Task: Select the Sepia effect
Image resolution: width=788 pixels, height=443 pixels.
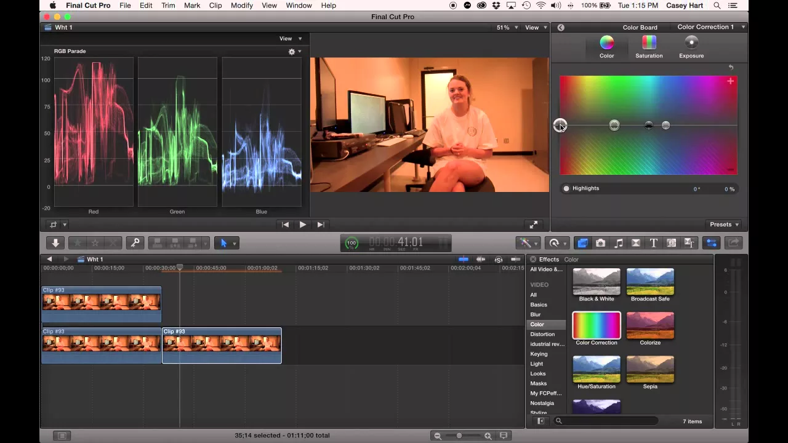Action: tap(650, 373)
